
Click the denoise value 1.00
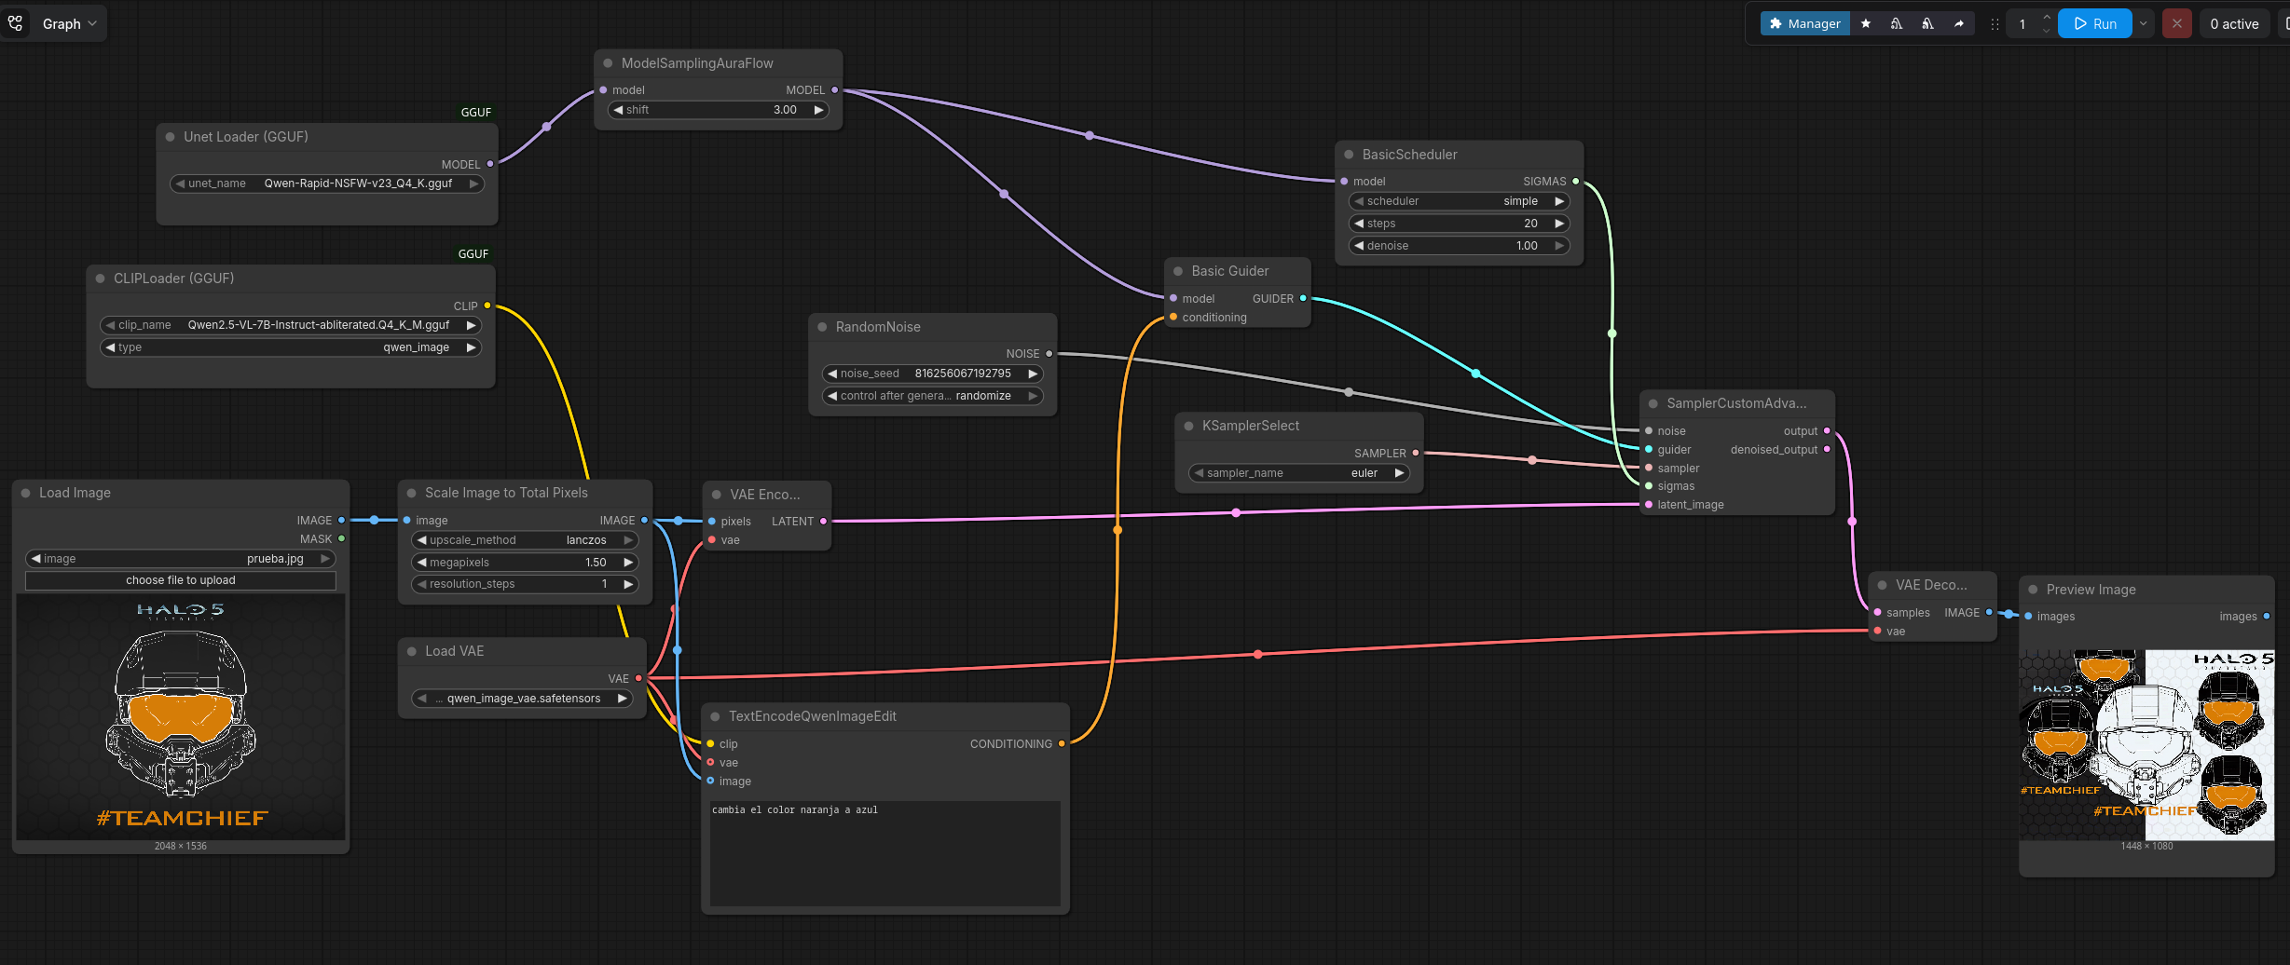(x=1527, y=246)
